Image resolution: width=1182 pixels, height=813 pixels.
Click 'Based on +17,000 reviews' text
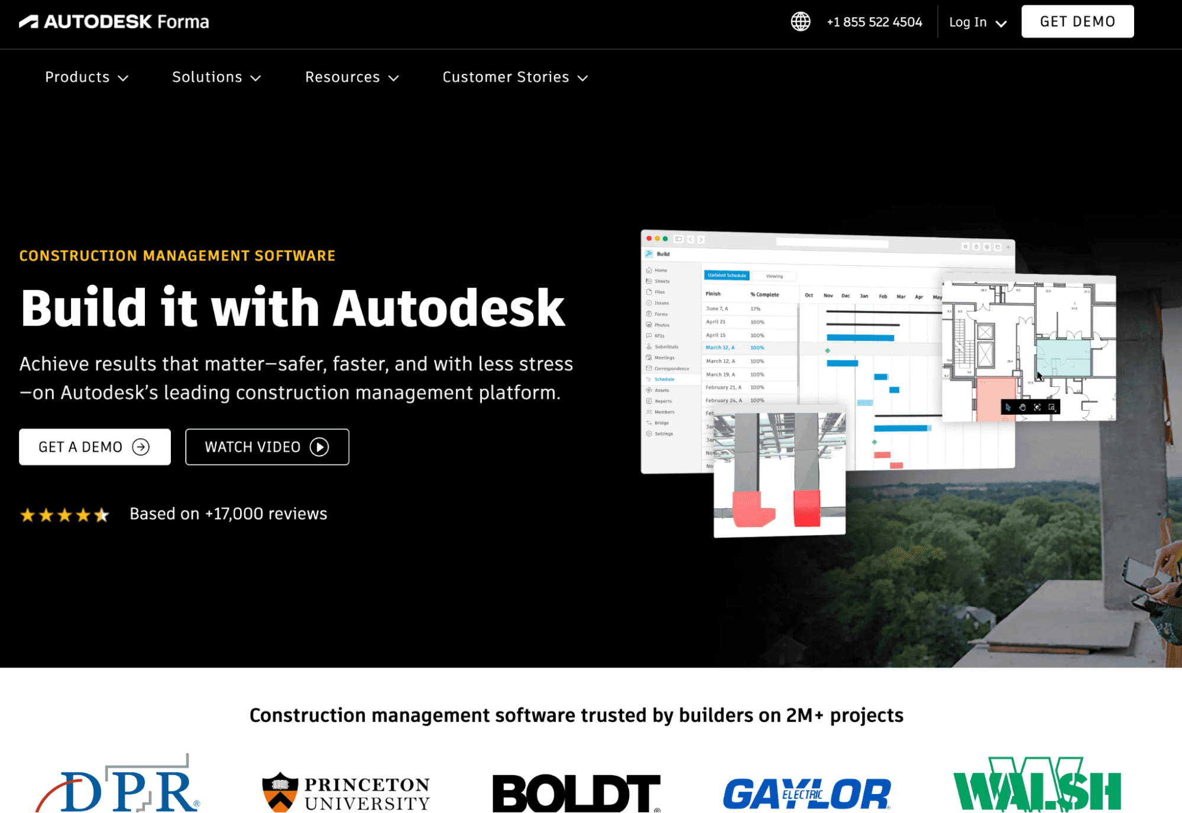(228, 514)
